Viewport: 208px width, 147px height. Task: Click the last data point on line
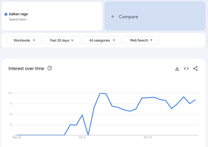point(195,100)
